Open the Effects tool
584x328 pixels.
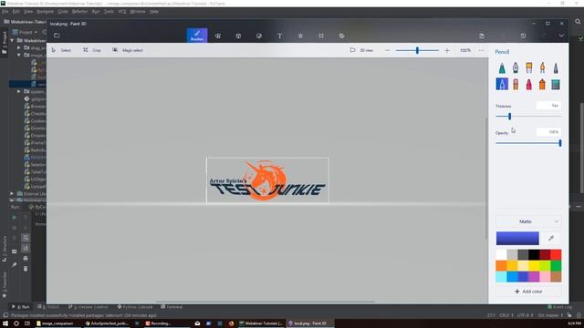300,36
